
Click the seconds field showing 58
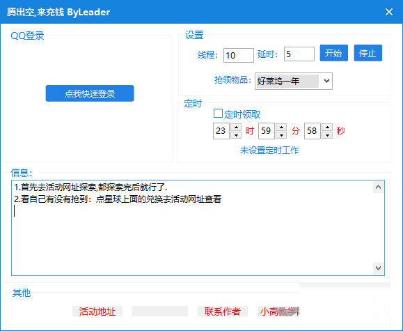313,131
